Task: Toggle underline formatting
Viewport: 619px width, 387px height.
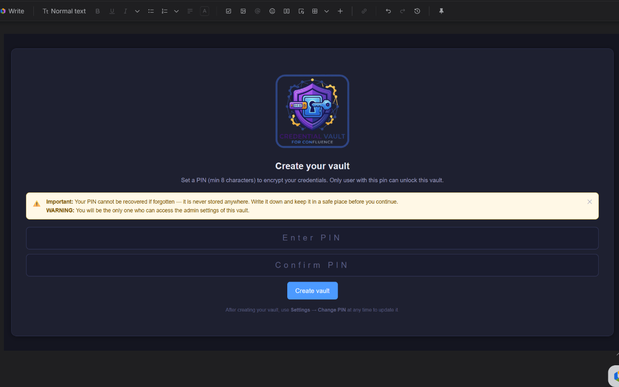Action: pyautogui.click(x=112, y=11)
